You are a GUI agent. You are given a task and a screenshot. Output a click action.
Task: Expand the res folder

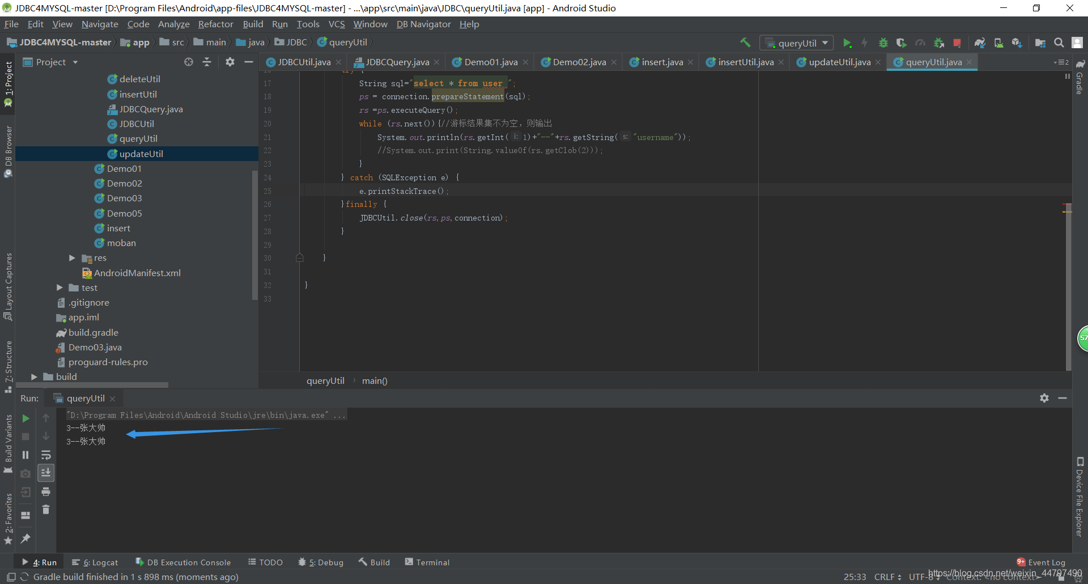tap(72, 258)
